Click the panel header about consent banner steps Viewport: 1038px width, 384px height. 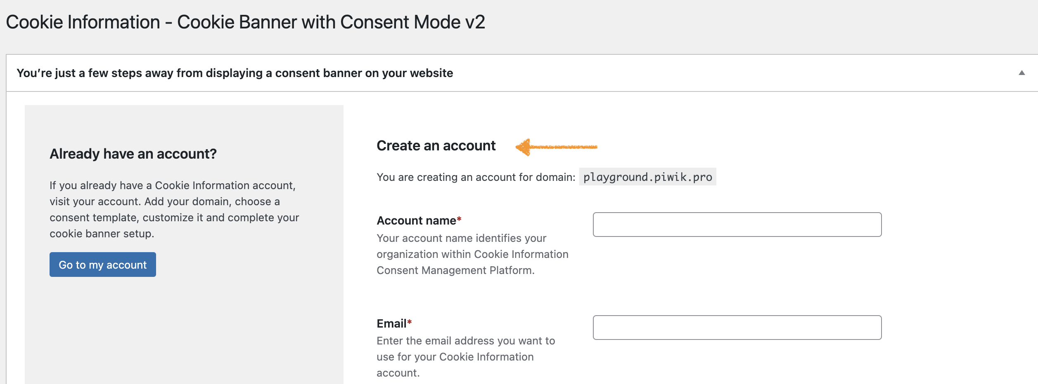[x=235, y=73]
